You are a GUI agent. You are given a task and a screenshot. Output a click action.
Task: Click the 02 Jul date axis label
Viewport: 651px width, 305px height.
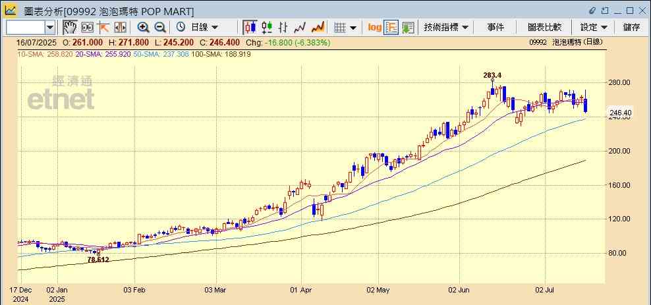545,290
